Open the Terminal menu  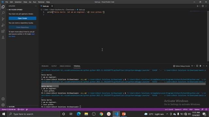tap(41, 2)
